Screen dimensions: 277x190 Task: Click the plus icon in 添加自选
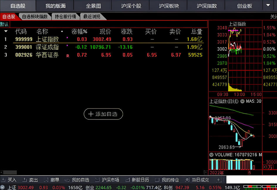pyautogui.click(x=91, y=114)
